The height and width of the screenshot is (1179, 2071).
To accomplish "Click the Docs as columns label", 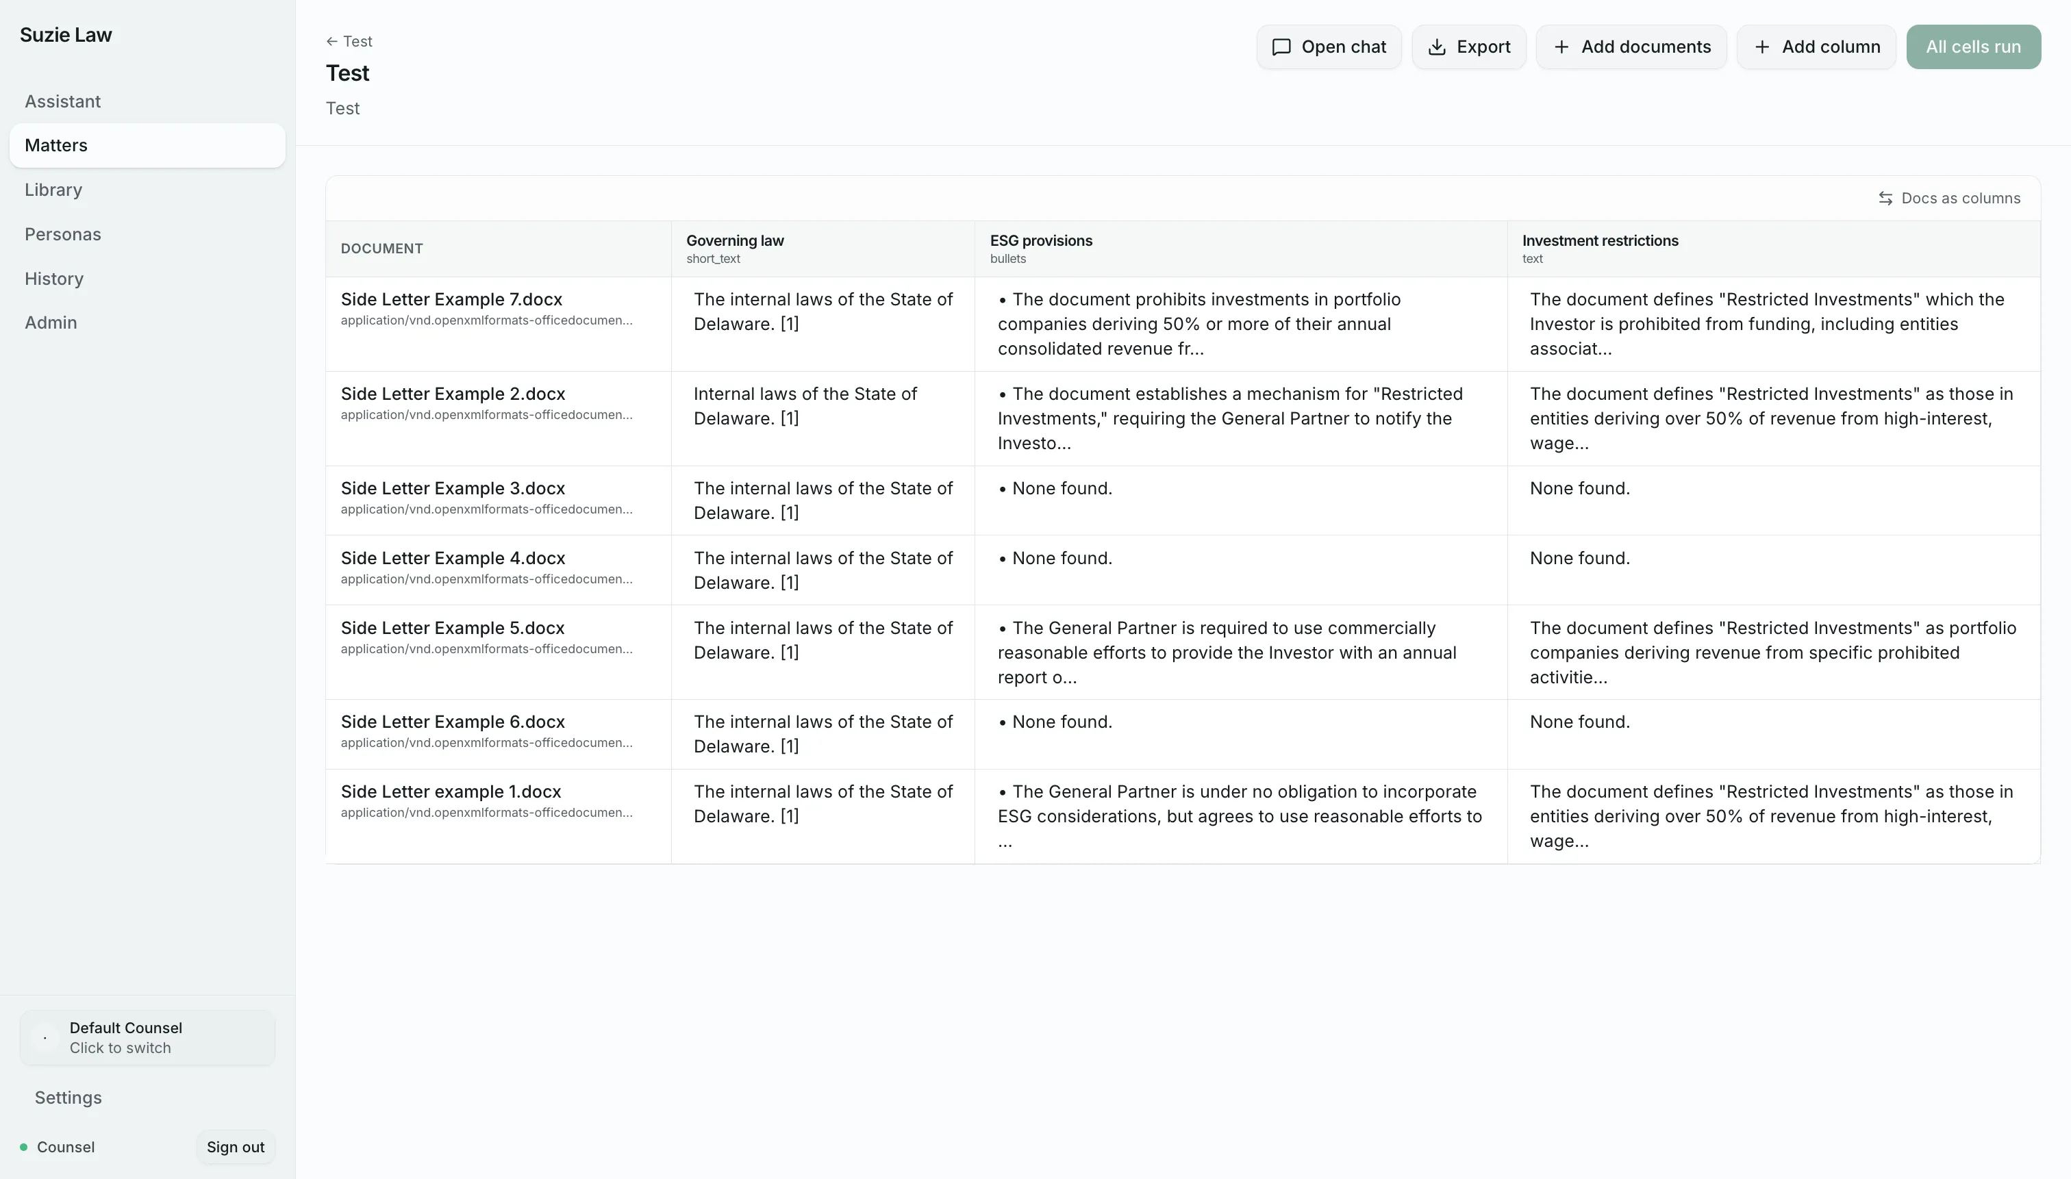I will [x=1960, y=199].
